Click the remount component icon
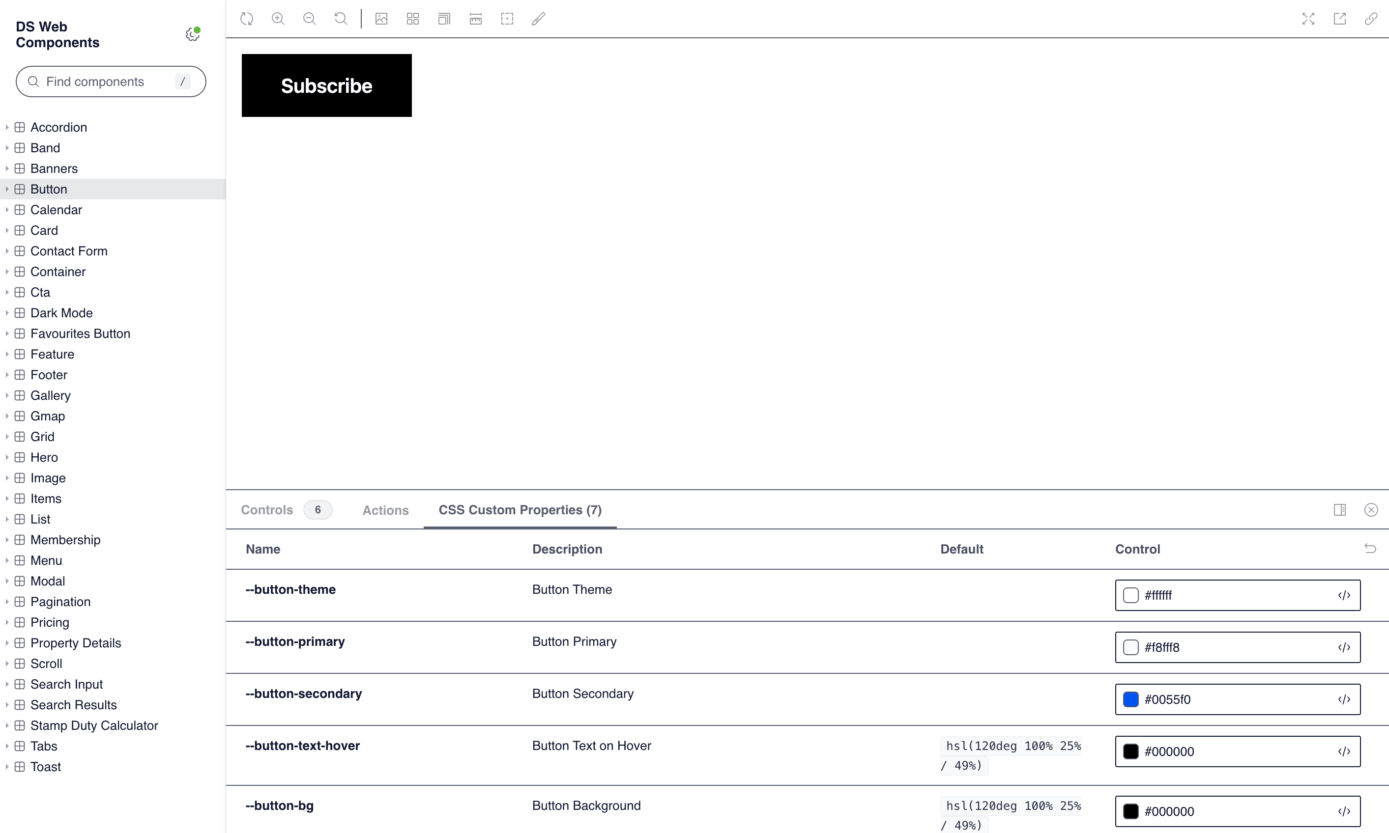The height and width of the screenshot is (833, 1389). pos(247,19)
